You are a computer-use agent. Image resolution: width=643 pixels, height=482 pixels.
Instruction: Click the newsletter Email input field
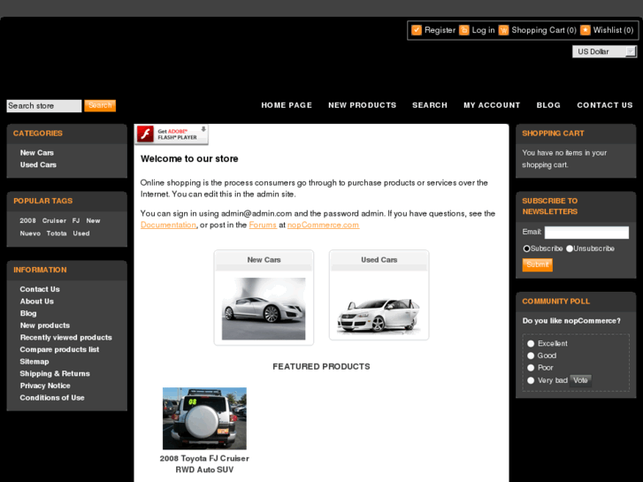point(586,233)
